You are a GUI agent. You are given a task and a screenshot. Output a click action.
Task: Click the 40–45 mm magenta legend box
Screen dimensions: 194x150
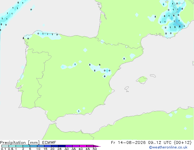coord(83,146)
